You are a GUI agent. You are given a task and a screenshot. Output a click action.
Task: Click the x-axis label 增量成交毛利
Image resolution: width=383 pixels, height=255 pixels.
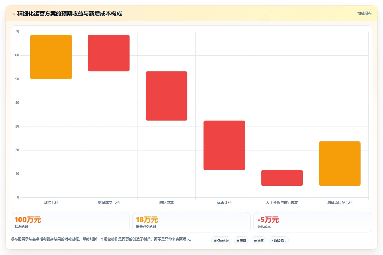click(x=109, y=202)
